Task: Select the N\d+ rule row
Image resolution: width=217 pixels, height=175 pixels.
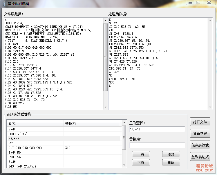Action: pos(64,129)
